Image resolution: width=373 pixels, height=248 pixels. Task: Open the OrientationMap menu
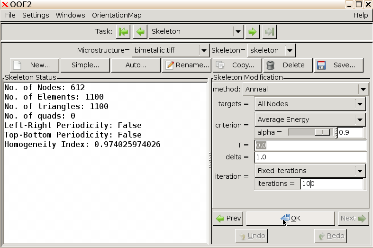[x=117, y=15]
